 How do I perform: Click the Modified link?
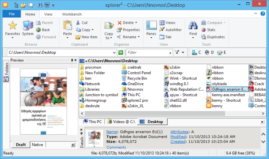tap(178, 137)
